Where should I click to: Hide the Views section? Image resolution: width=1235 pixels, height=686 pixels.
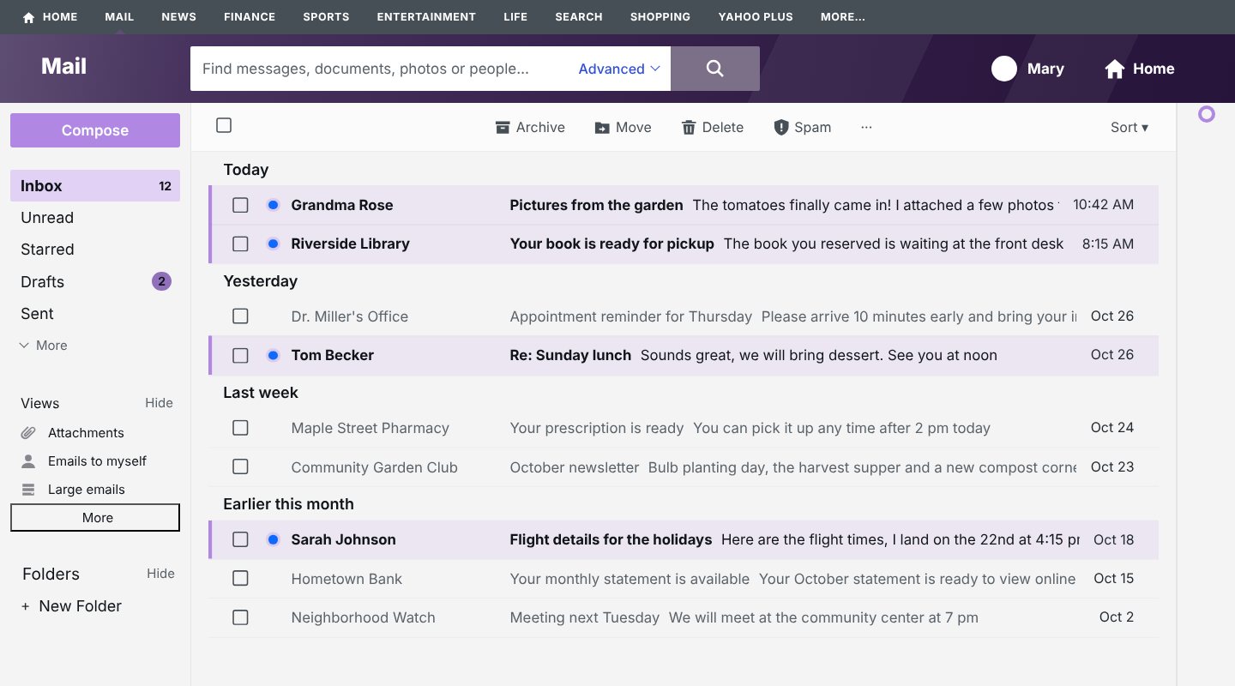159,403
